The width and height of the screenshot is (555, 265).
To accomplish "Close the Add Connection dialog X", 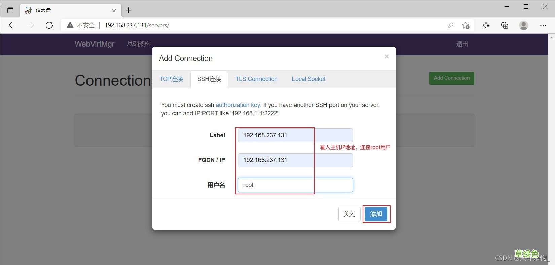I will point(387,57).
